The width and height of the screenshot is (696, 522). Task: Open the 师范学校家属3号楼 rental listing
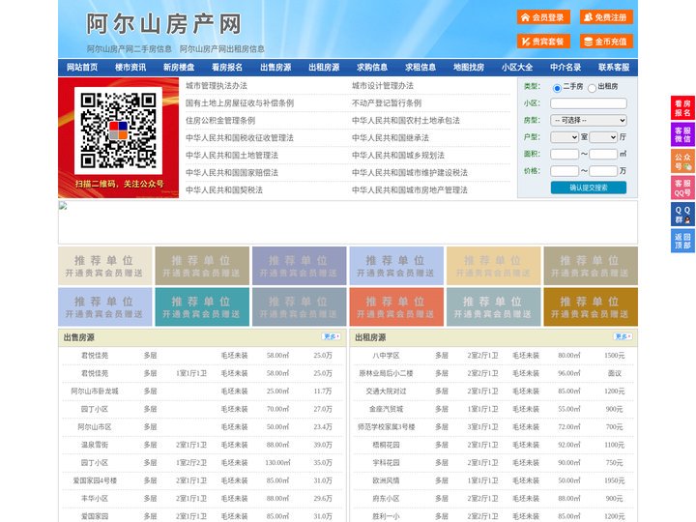[x=386, y=427]
